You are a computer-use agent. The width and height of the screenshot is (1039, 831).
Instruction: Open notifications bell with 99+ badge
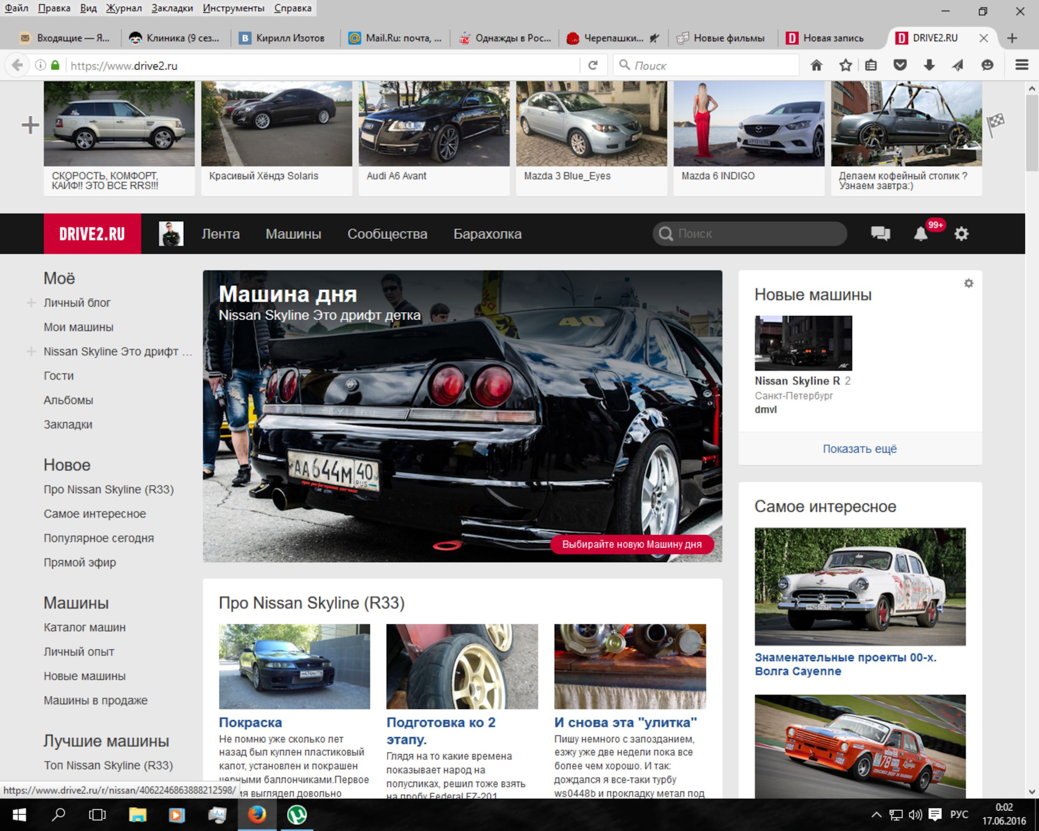pyautogui.click(x=921, y=234)
